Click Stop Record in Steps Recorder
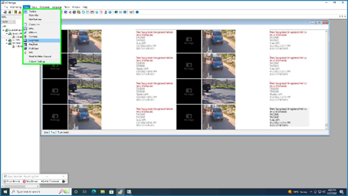The height and width of the screenshot is (196, 348). (30, 181)
